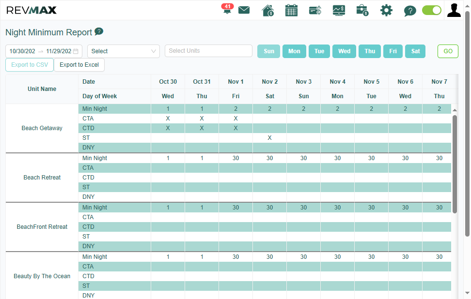Click the Oct 30 column header
Screen dimensions: 471x299
coord(168,82)
